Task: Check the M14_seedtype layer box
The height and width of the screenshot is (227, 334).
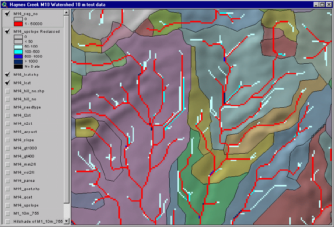Action: click(8, 107)
